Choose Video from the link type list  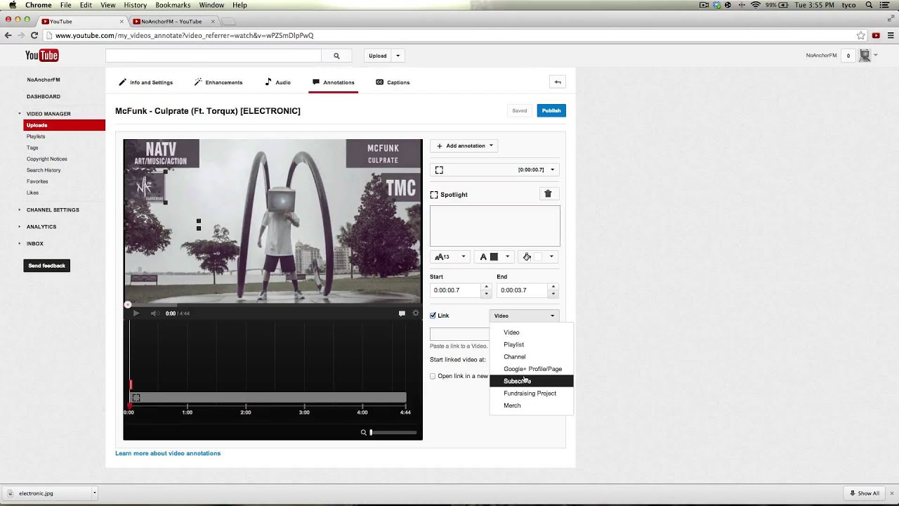click(532, 332)
